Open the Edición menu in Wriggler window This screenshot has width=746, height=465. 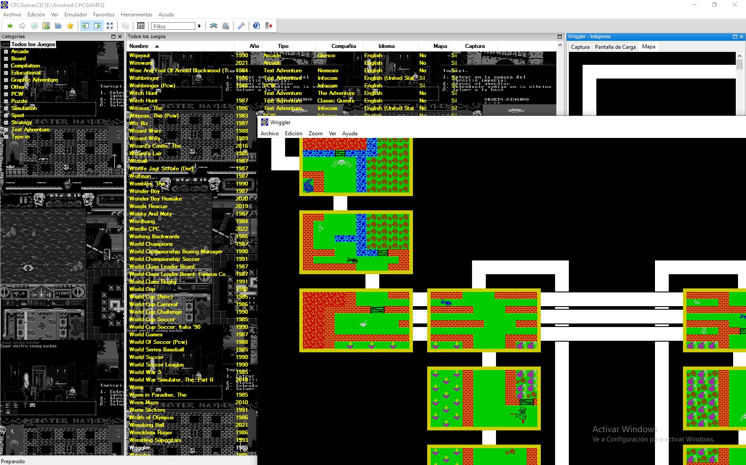pyautogui.click(x=294, y=134)
